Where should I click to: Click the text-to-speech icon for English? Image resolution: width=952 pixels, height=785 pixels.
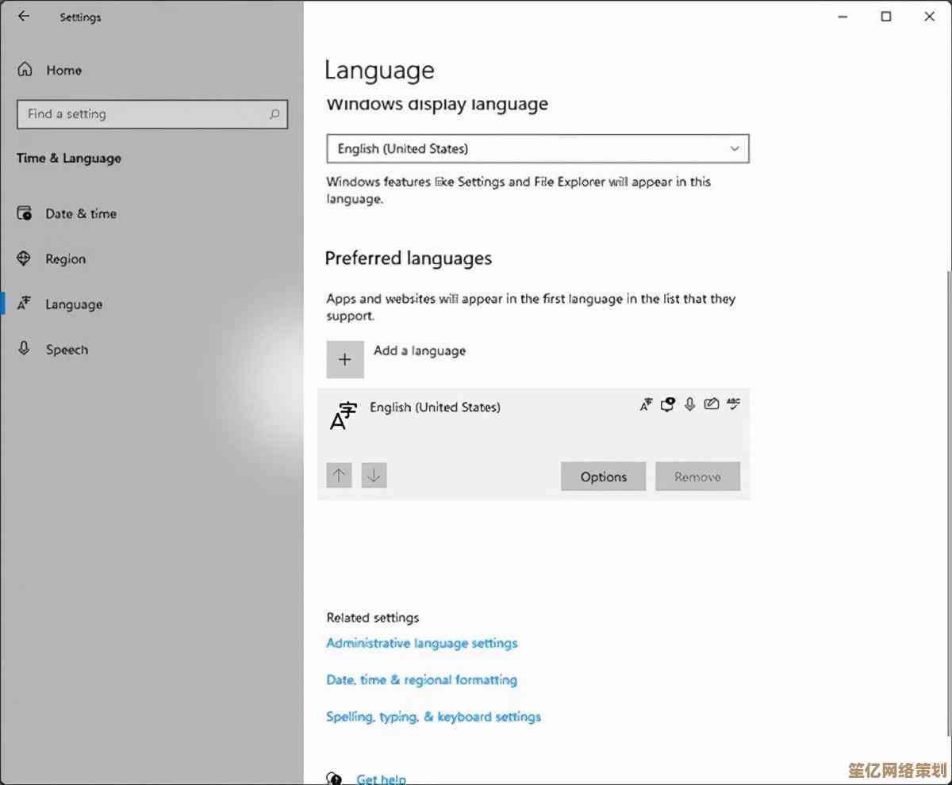pos(668,404)
